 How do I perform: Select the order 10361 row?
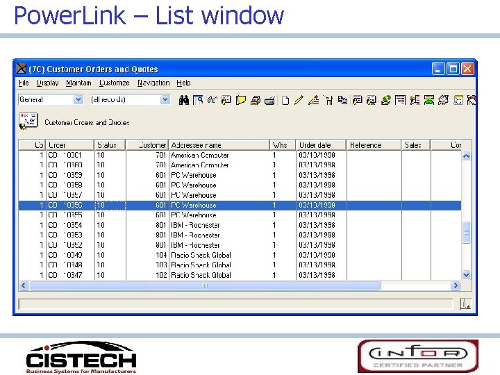(240, 156)
